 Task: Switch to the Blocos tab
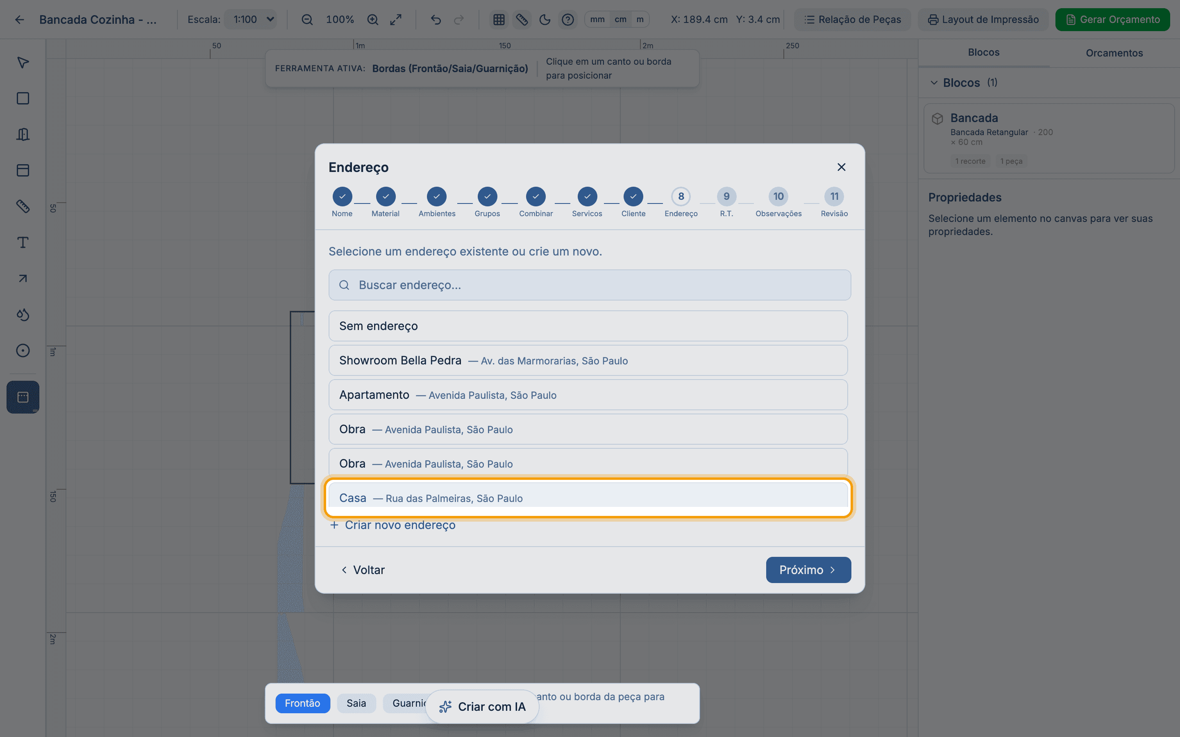click(x=983, y=52)
